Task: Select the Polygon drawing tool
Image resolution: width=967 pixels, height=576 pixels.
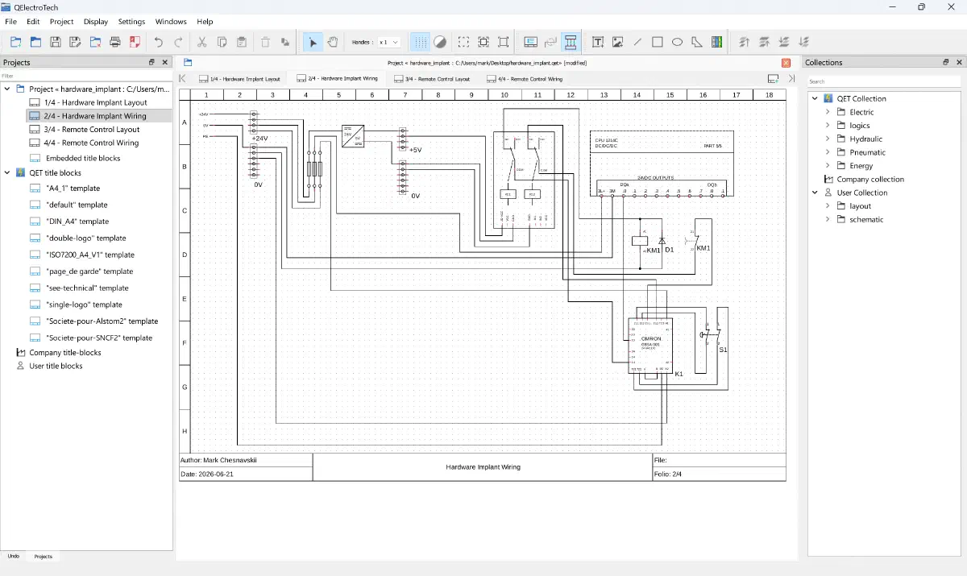Action: point(697,42)
